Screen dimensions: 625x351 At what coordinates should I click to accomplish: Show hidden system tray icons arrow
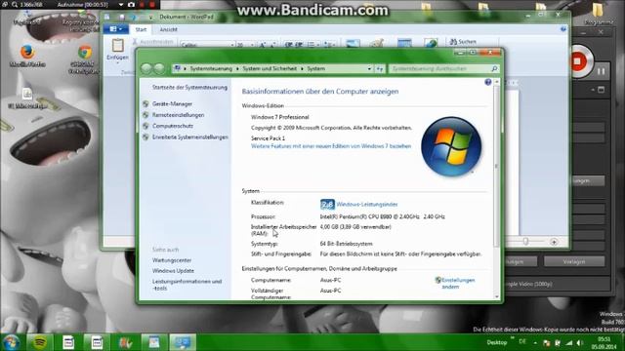point(535,342)
